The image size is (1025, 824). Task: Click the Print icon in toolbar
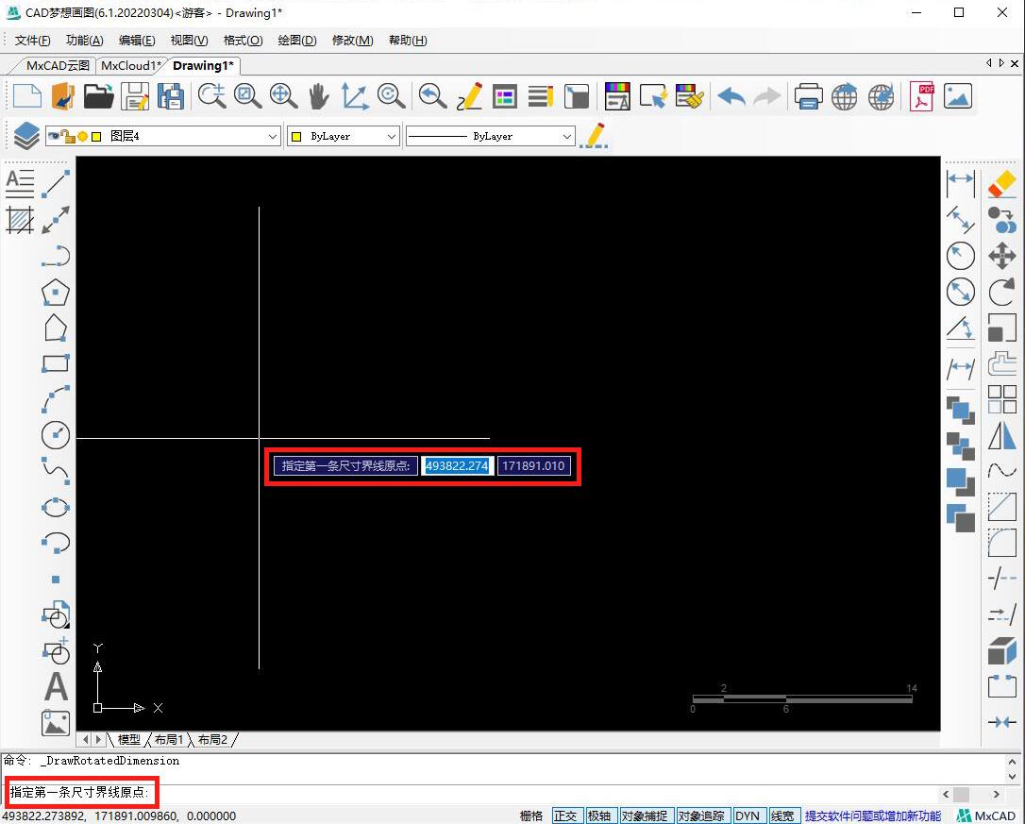[808, 96]
